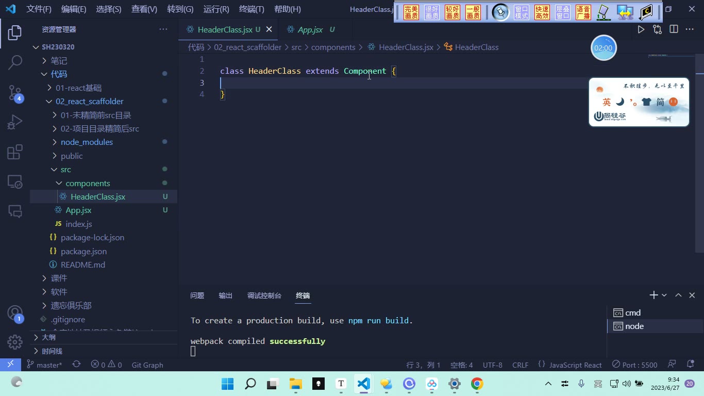Click the synchronize changes icon in status bar
Viewport: 704px width, 396px height.
coord(76,364)
